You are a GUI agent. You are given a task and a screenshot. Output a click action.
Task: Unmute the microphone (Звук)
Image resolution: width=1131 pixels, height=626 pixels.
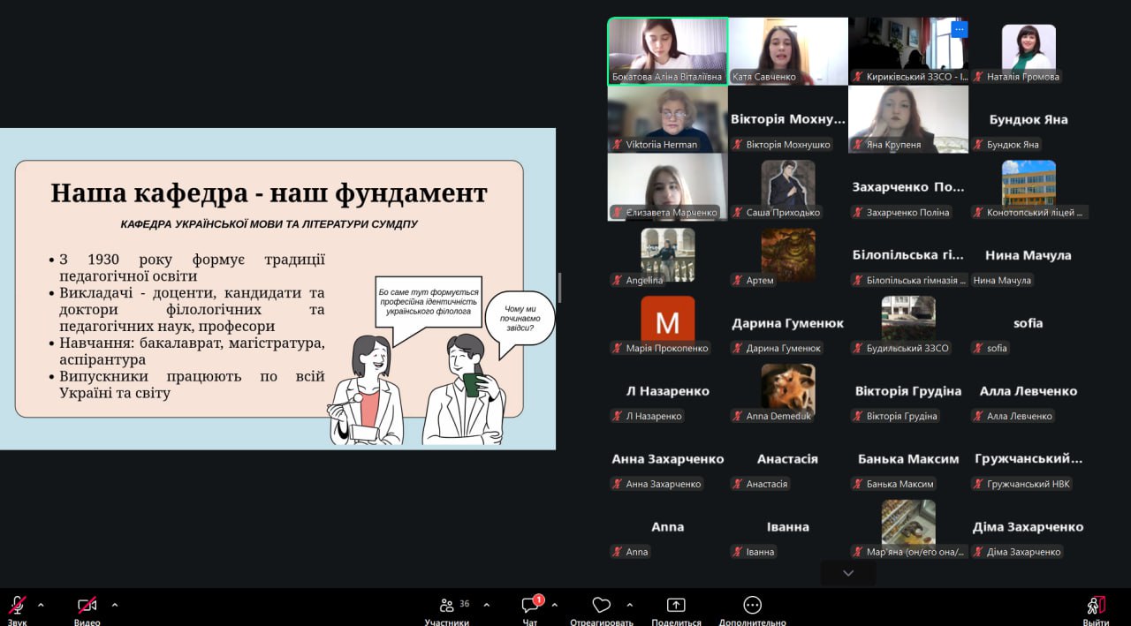tap(17, 606)
